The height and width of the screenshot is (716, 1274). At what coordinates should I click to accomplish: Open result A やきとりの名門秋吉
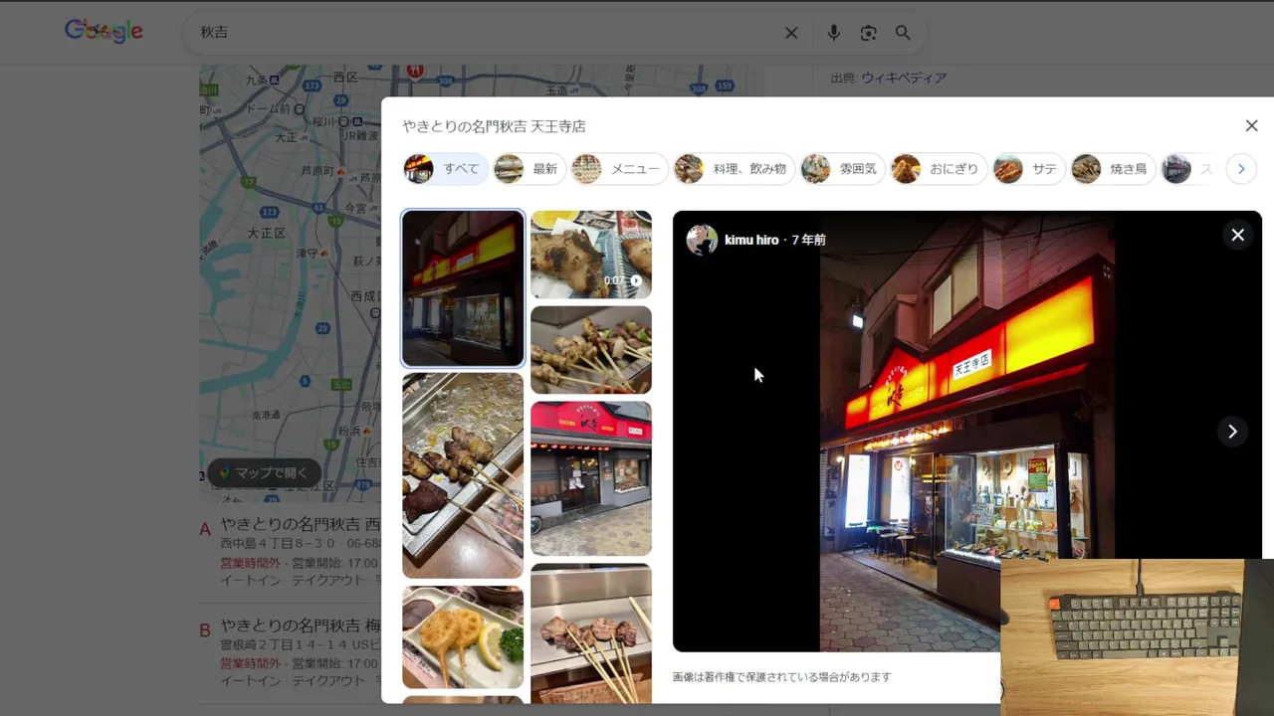coord(300,524)
